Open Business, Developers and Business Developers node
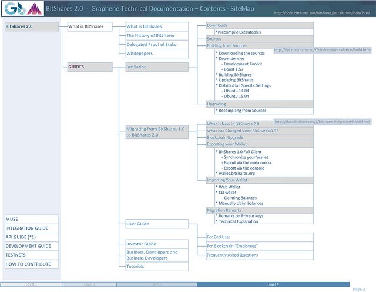 click(157, 255)
